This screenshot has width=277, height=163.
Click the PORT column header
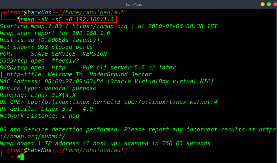click(x=7, y=54)
